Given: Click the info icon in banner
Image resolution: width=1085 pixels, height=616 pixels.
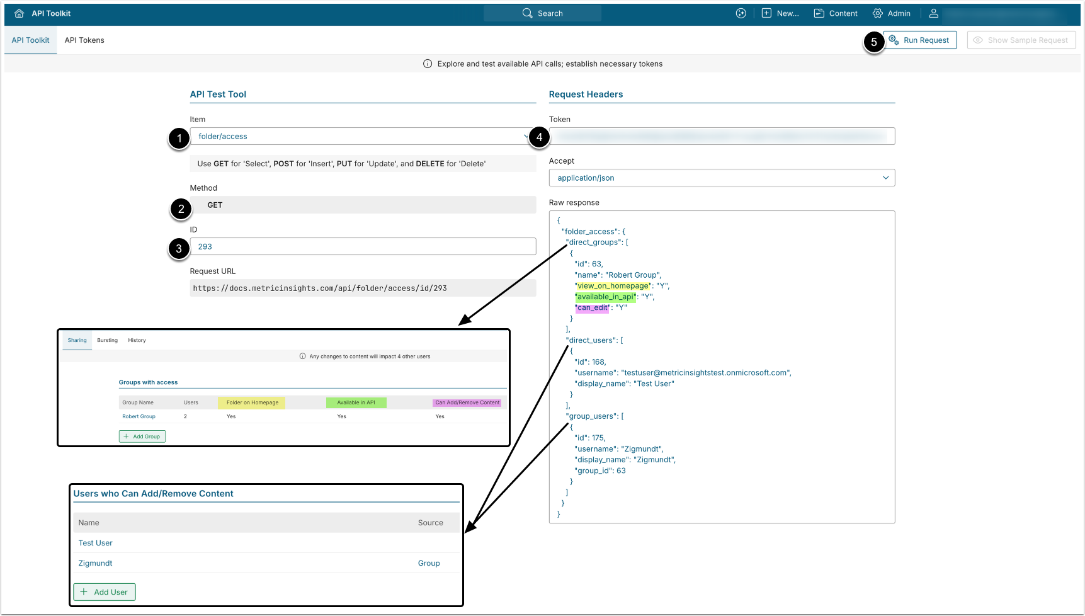Looking at the screenshot, I should pyautogui.click(x=428, y=64).
